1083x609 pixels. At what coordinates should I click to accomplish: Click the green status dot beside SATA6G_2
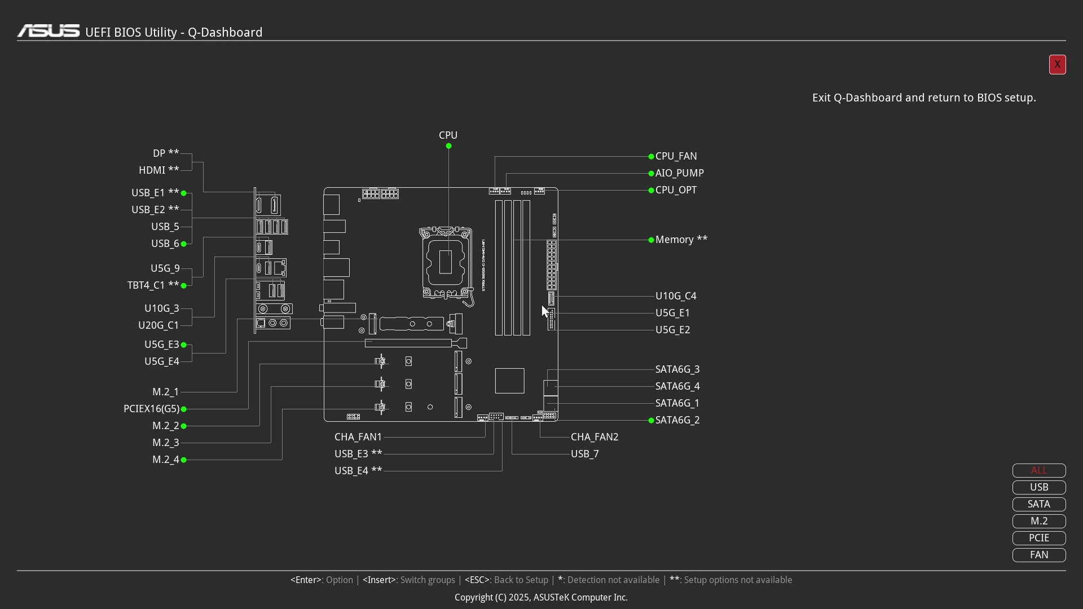tap(651, 420)
